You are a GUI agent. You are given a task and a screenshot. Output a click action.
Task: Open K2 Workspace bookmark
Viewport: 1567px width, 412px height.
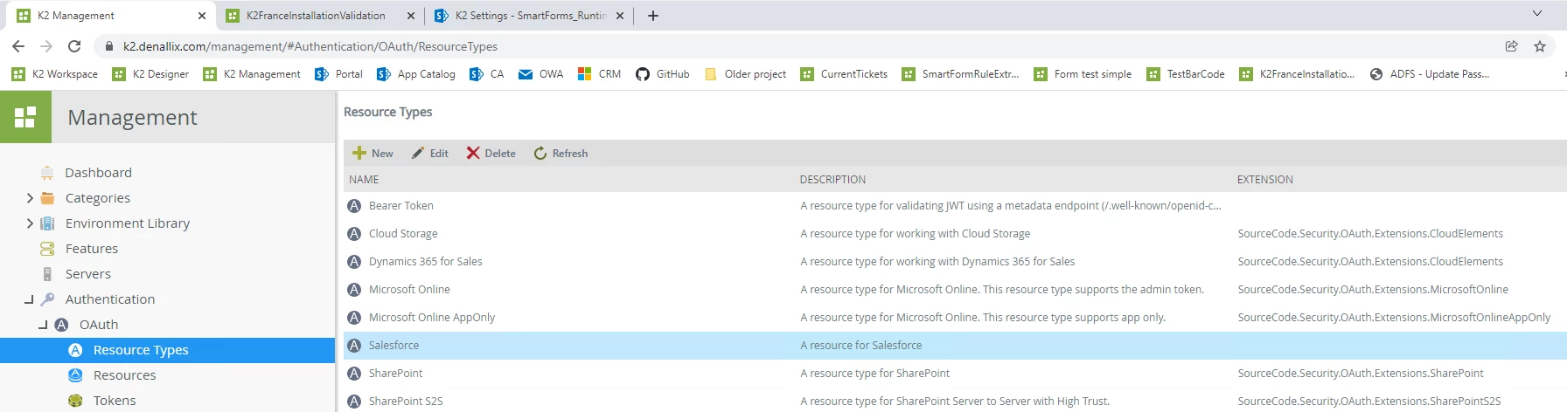pos(55,74)
